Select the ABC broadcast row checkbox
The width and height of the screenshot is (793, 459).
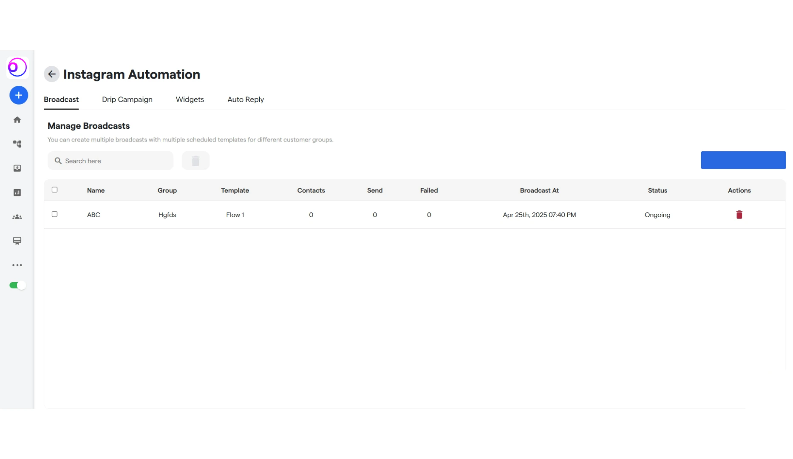54,214
